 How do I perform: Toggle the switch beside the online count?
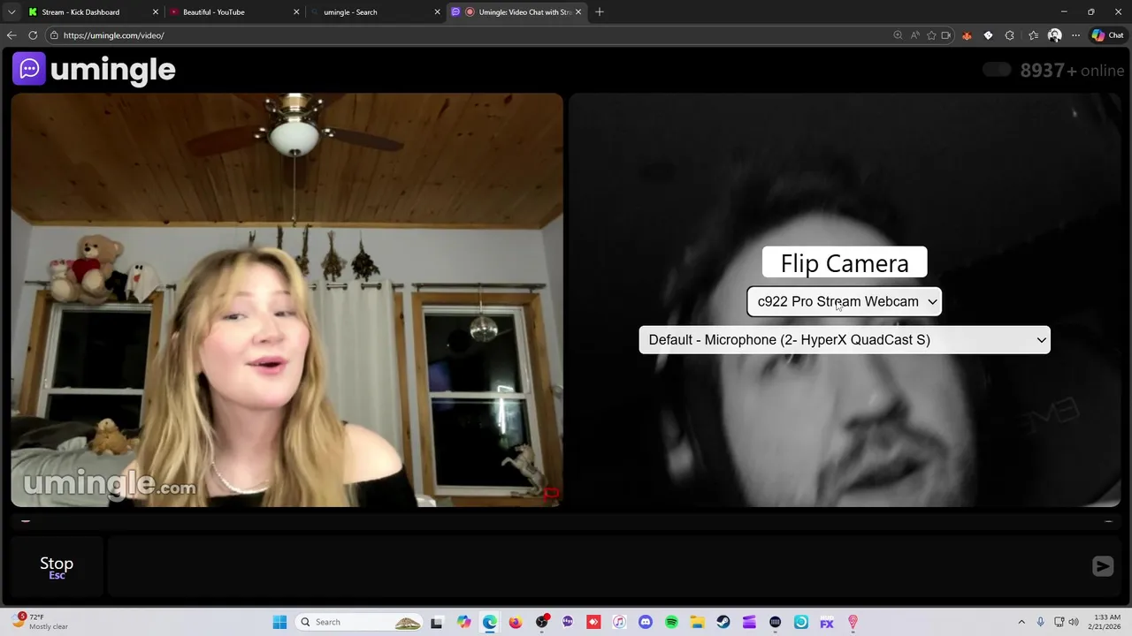[997, 70]
